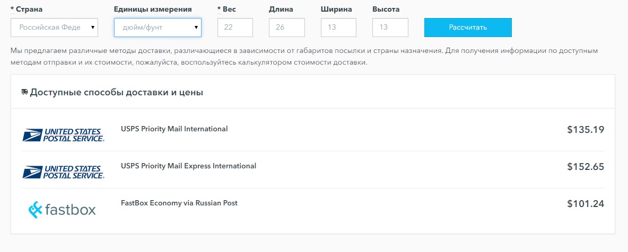Click the delivery truck icon in the header
This screenshot has width=628, height=252.
pos(24,92)
